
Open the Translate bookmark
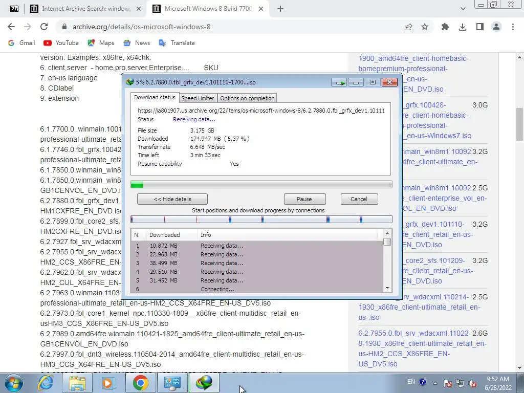click(177, 43)
